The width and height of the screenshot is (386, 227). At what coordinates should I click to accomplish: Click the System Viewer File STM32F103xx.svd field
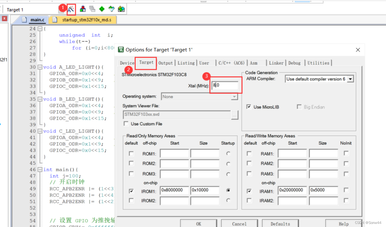[x=177, y=115]
